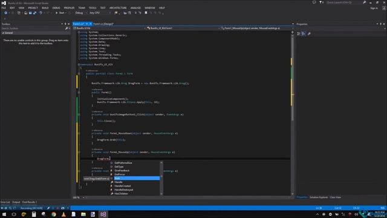Click the Send Feedback icon in title bar
Image resolution: width=387 pixels, height=218 pixels.
click(x=314, y=2)
